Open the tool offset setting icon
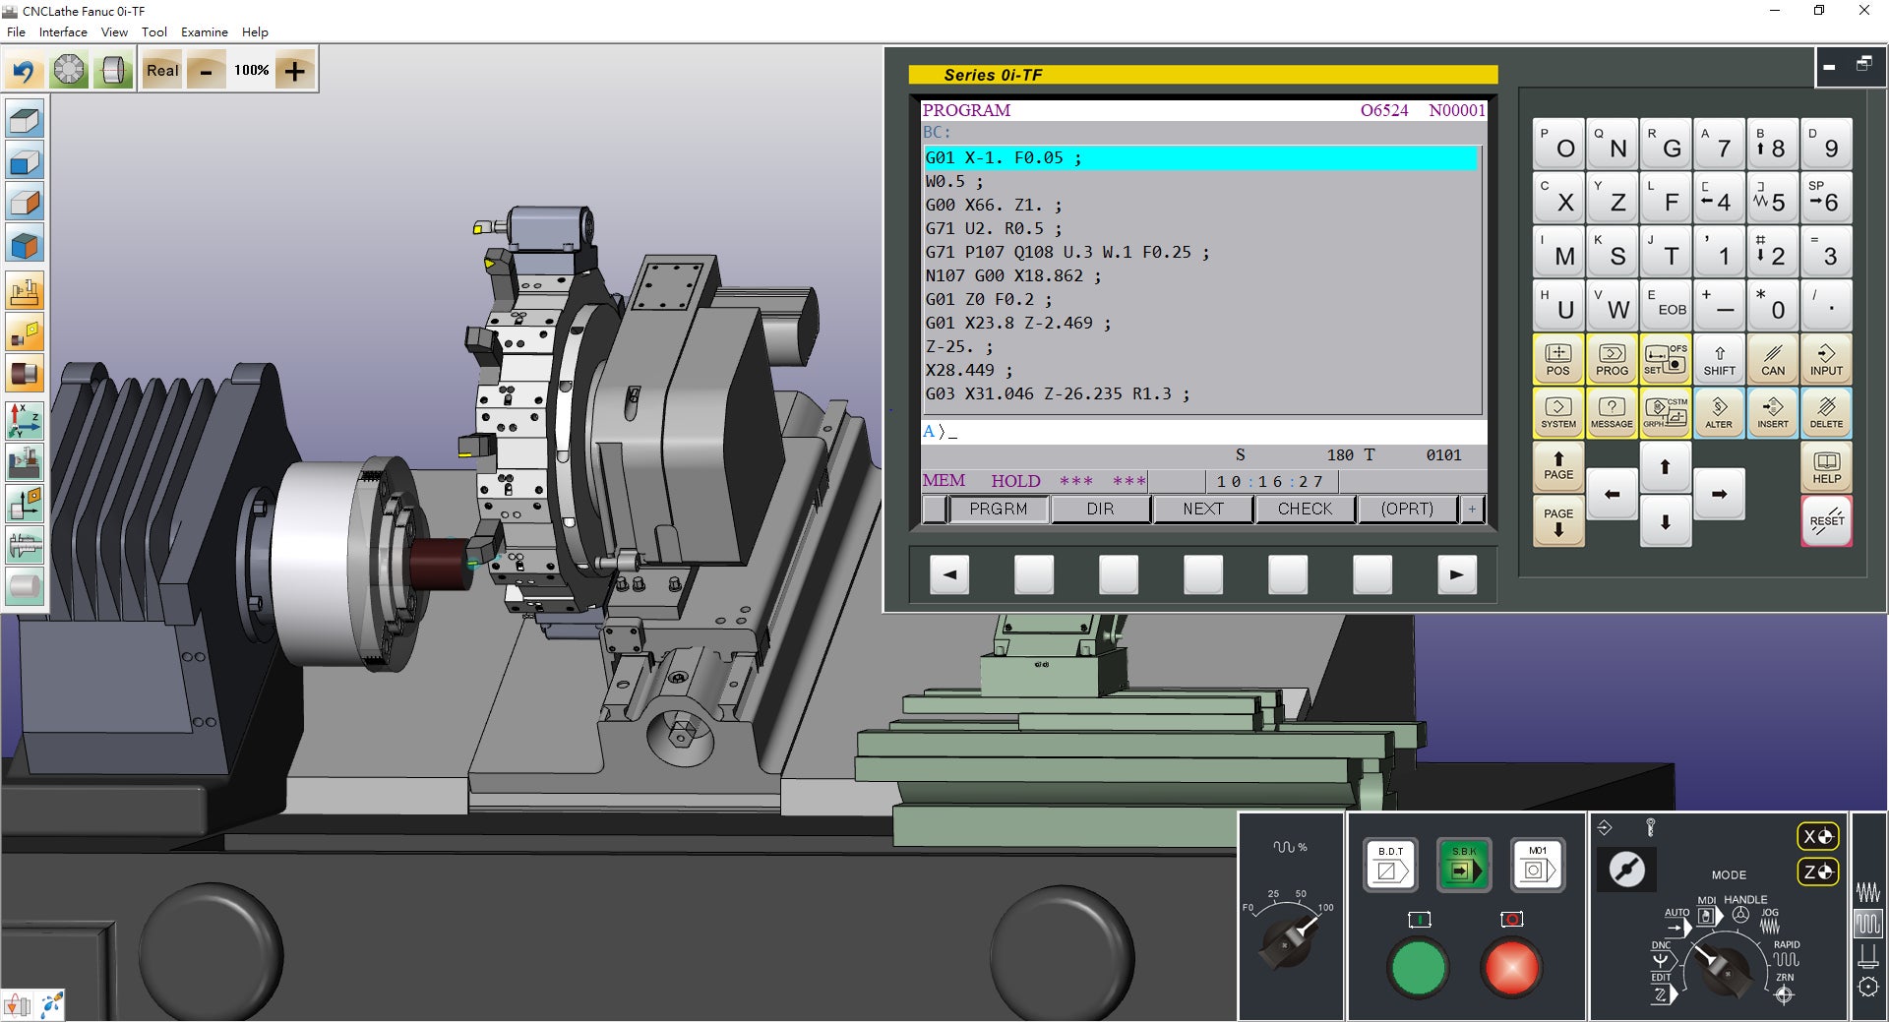 click(25, 504)
